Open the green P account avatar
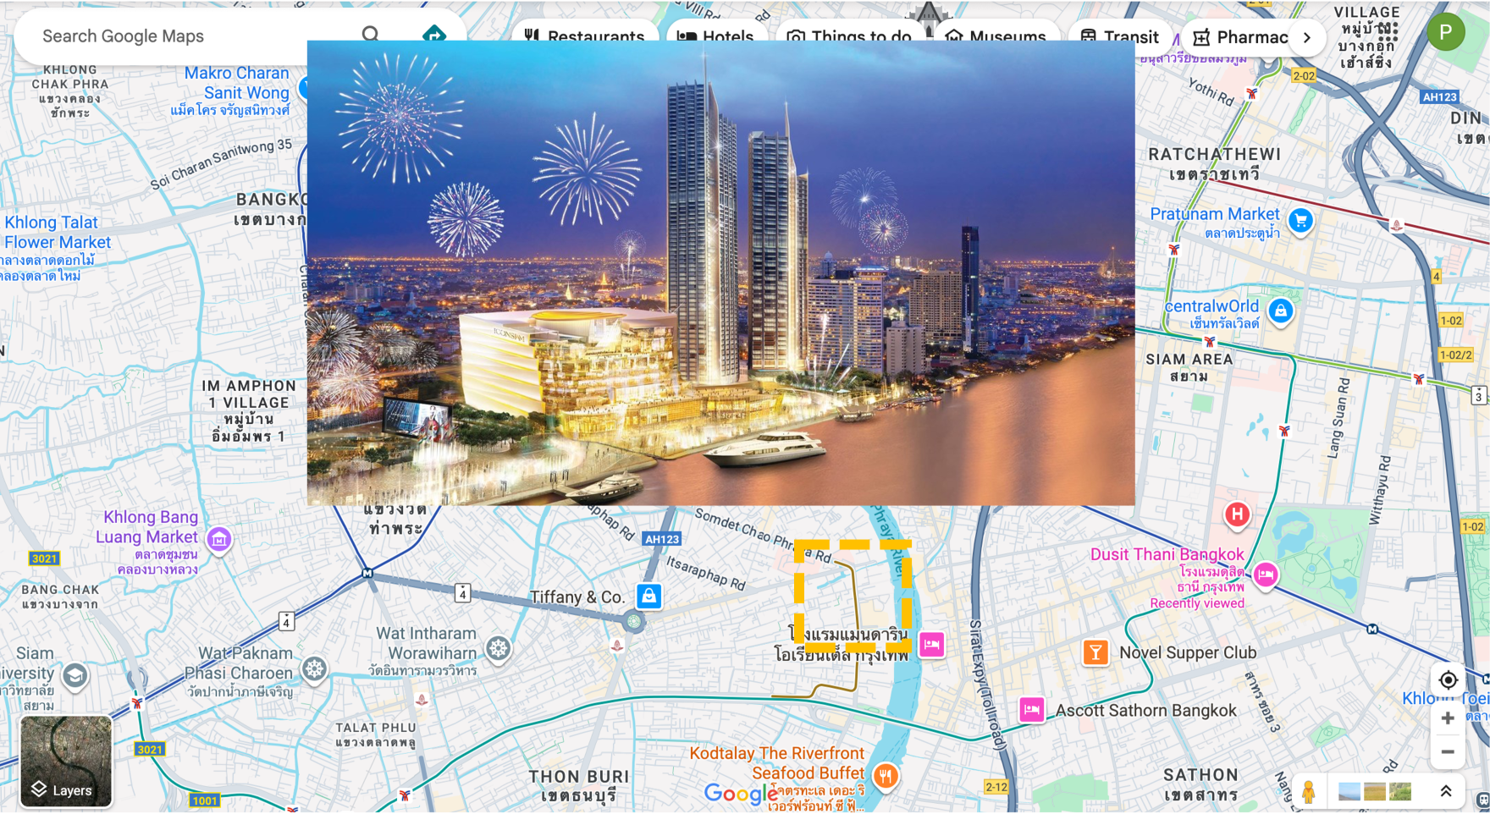Image resolution: width=1490 pixels, height=814 pixels. (1445, 32)
